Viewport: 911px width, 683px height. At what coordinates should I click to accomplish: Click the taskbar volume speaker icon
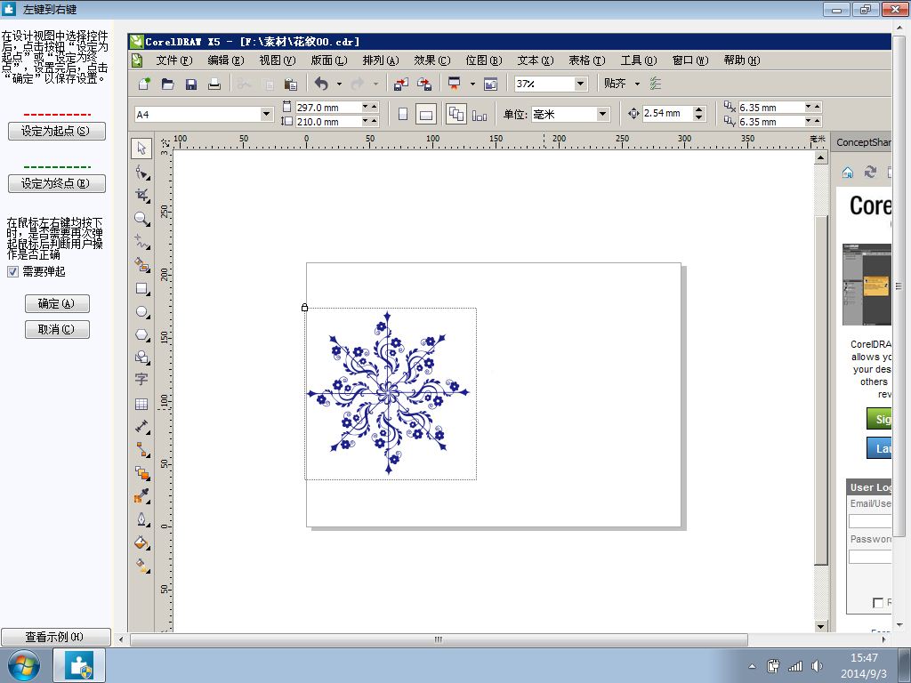click(x=817, y=665)
